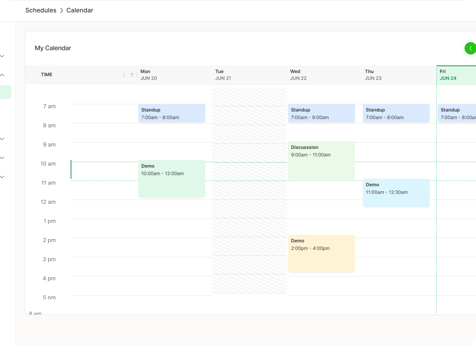Go to Schedules in the breadcrumb
The height and width of the screenshot is (346, 476).
pos(41,11)
